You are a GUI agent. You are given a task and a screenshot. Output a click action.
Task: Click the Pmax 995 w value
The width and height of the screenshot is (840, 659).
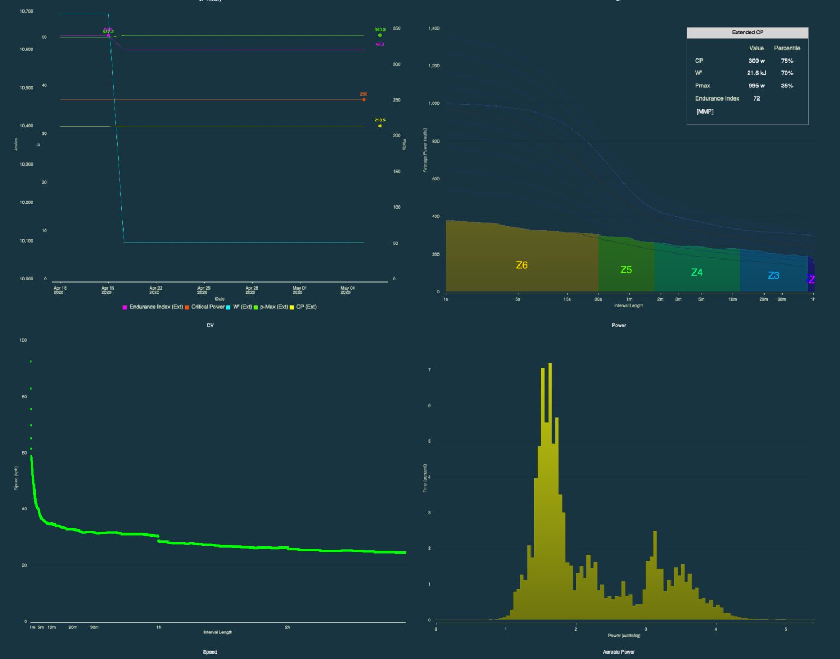756,86
